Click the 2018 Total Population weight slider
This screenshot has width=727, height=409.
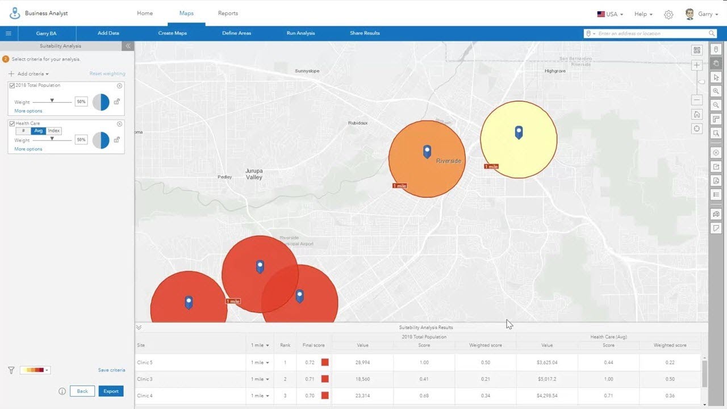(x=52, y=102)
